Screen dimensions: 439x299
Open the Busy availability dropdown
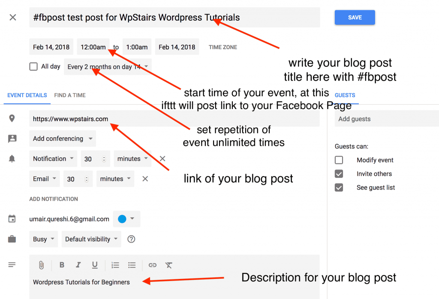(43, 239)
